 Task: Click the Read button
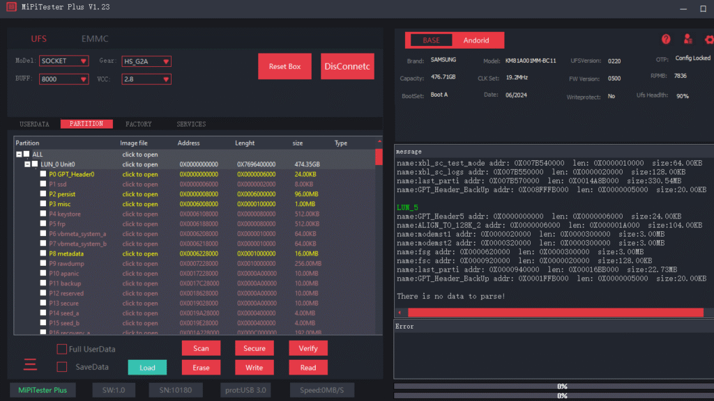point(307,368)
